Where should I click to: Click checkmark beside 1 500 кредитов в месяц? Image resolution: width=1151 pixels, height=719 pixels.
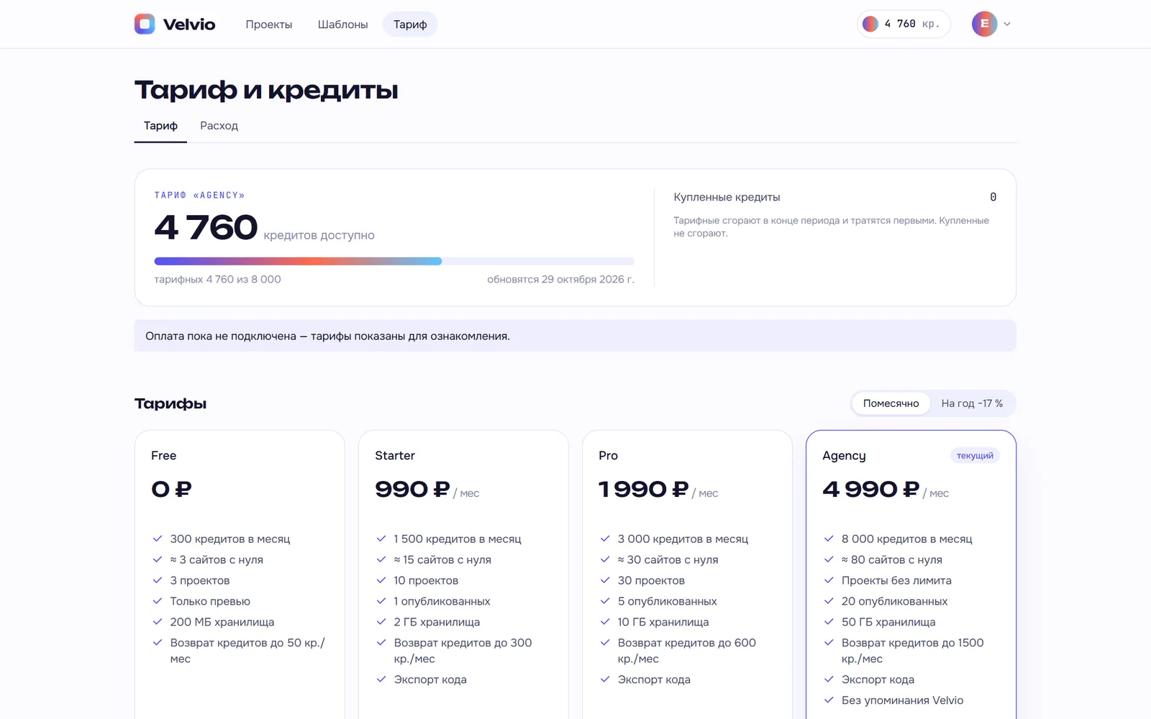pos(381,539)
